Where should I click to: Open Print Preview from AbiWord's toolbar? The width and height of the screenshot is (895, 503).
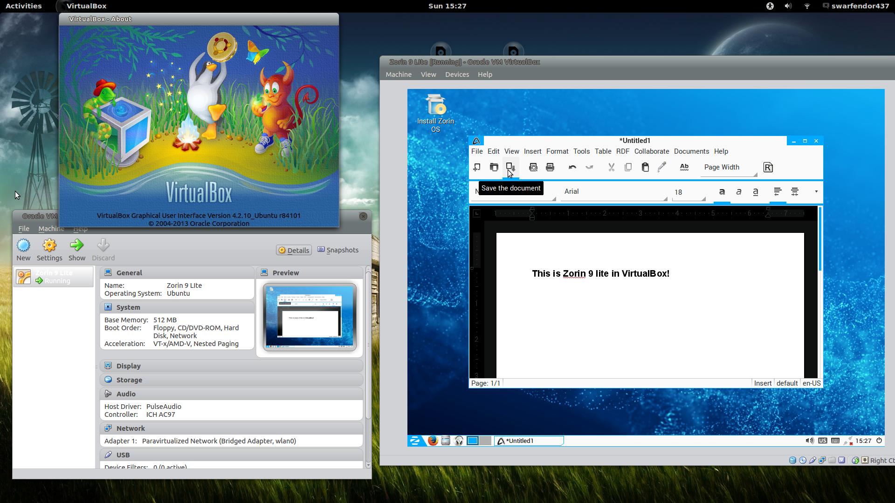click(533, 167)
